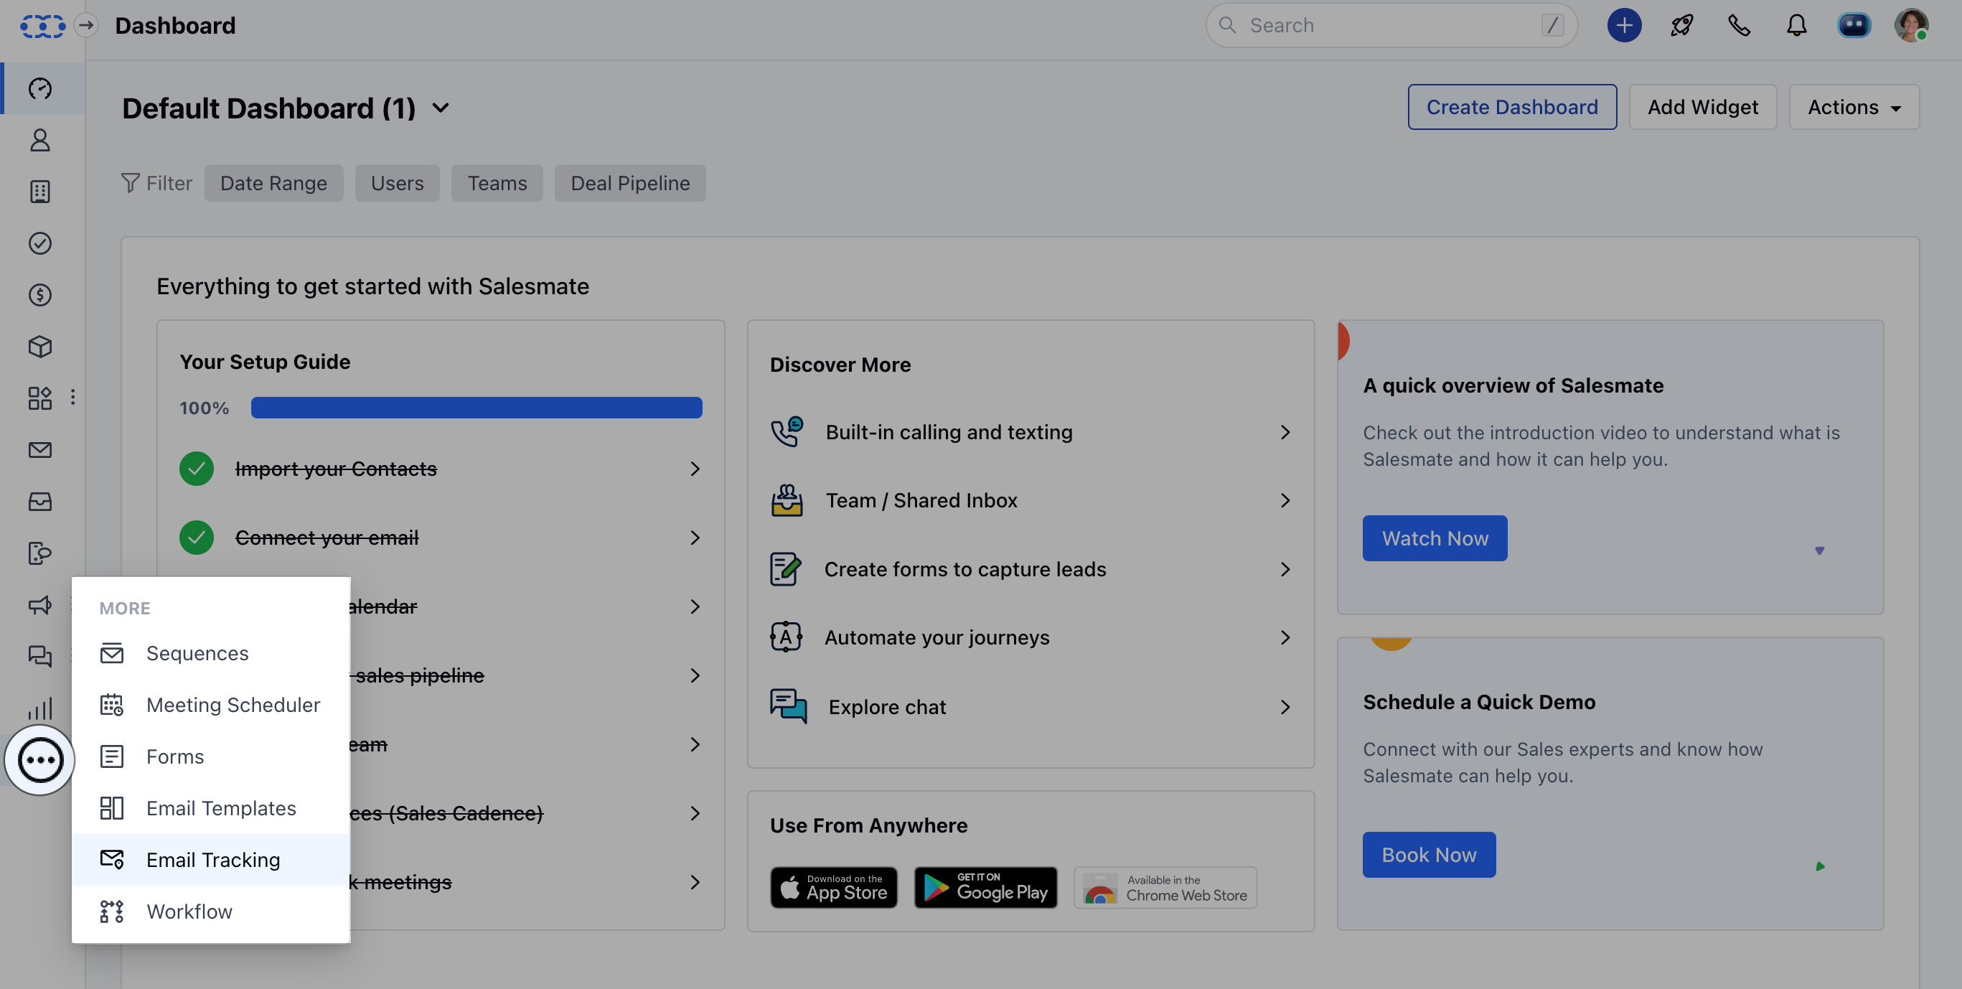
Task: Click the blue plus quick-add button
Action: point(1624,25)
